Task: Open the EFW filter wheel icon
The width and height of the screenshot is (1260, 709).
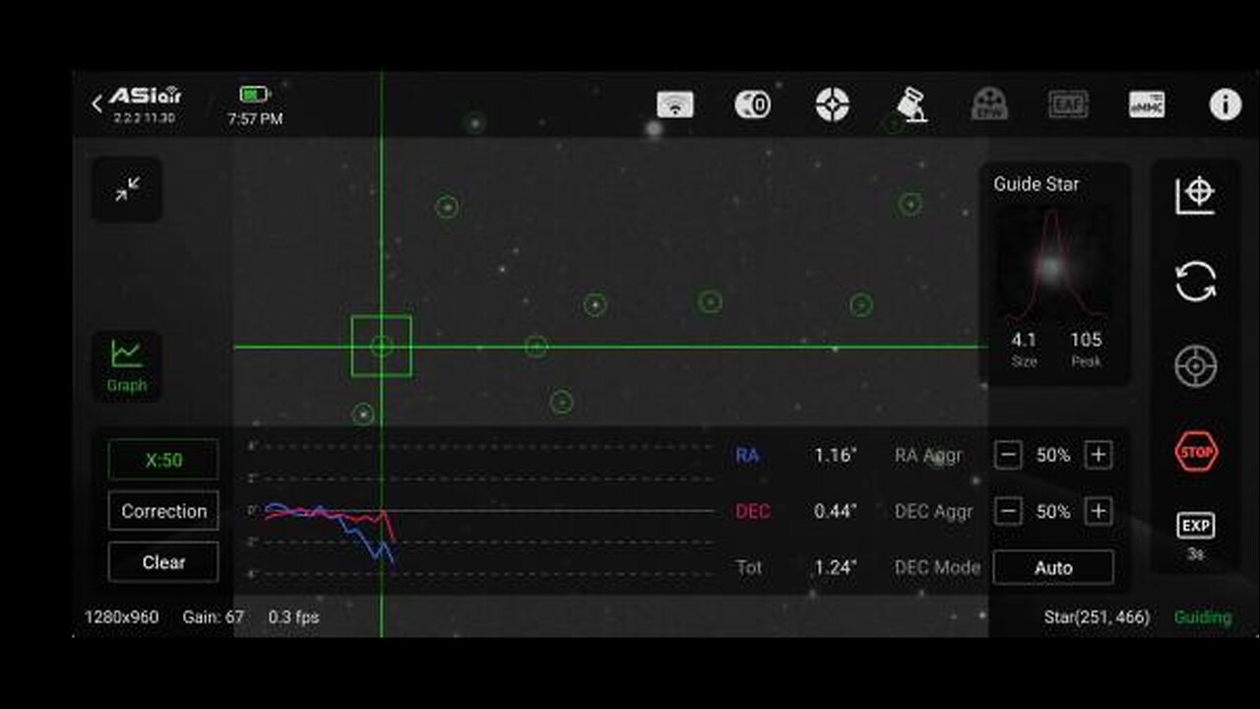Action: pos(989,104)
